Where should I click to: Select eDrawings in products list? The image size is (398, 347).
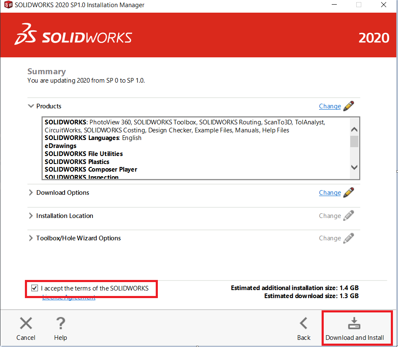(60, 146)
